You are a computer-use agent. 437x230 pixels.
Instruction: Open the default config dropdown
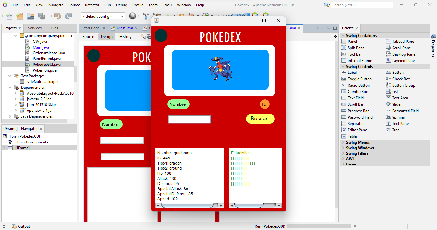pyautogui.click(x=103, y=16)
